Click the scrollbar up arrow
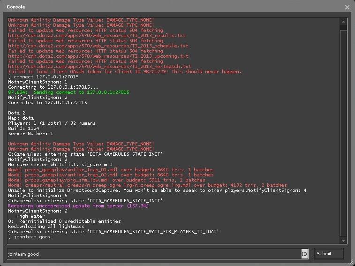This screenshot has height=266, width=355. click(343, 22)
